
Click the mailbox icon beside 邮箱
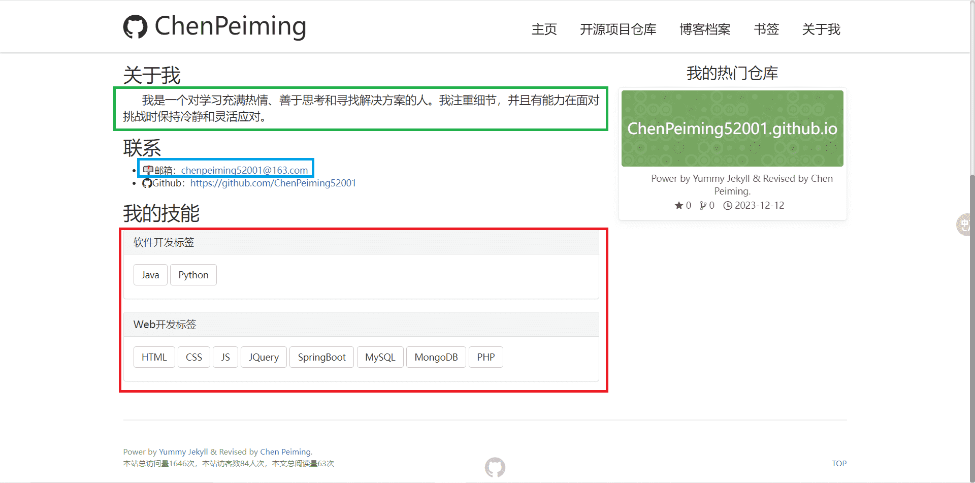[148, 170]
